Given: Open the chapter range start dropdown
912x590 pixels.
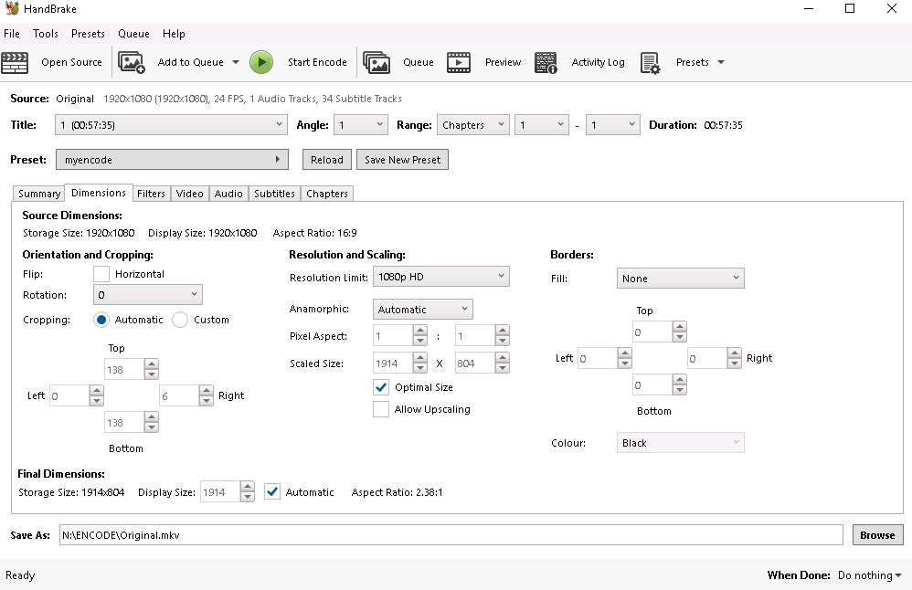Looking at the screenshot, I should 542,125.
